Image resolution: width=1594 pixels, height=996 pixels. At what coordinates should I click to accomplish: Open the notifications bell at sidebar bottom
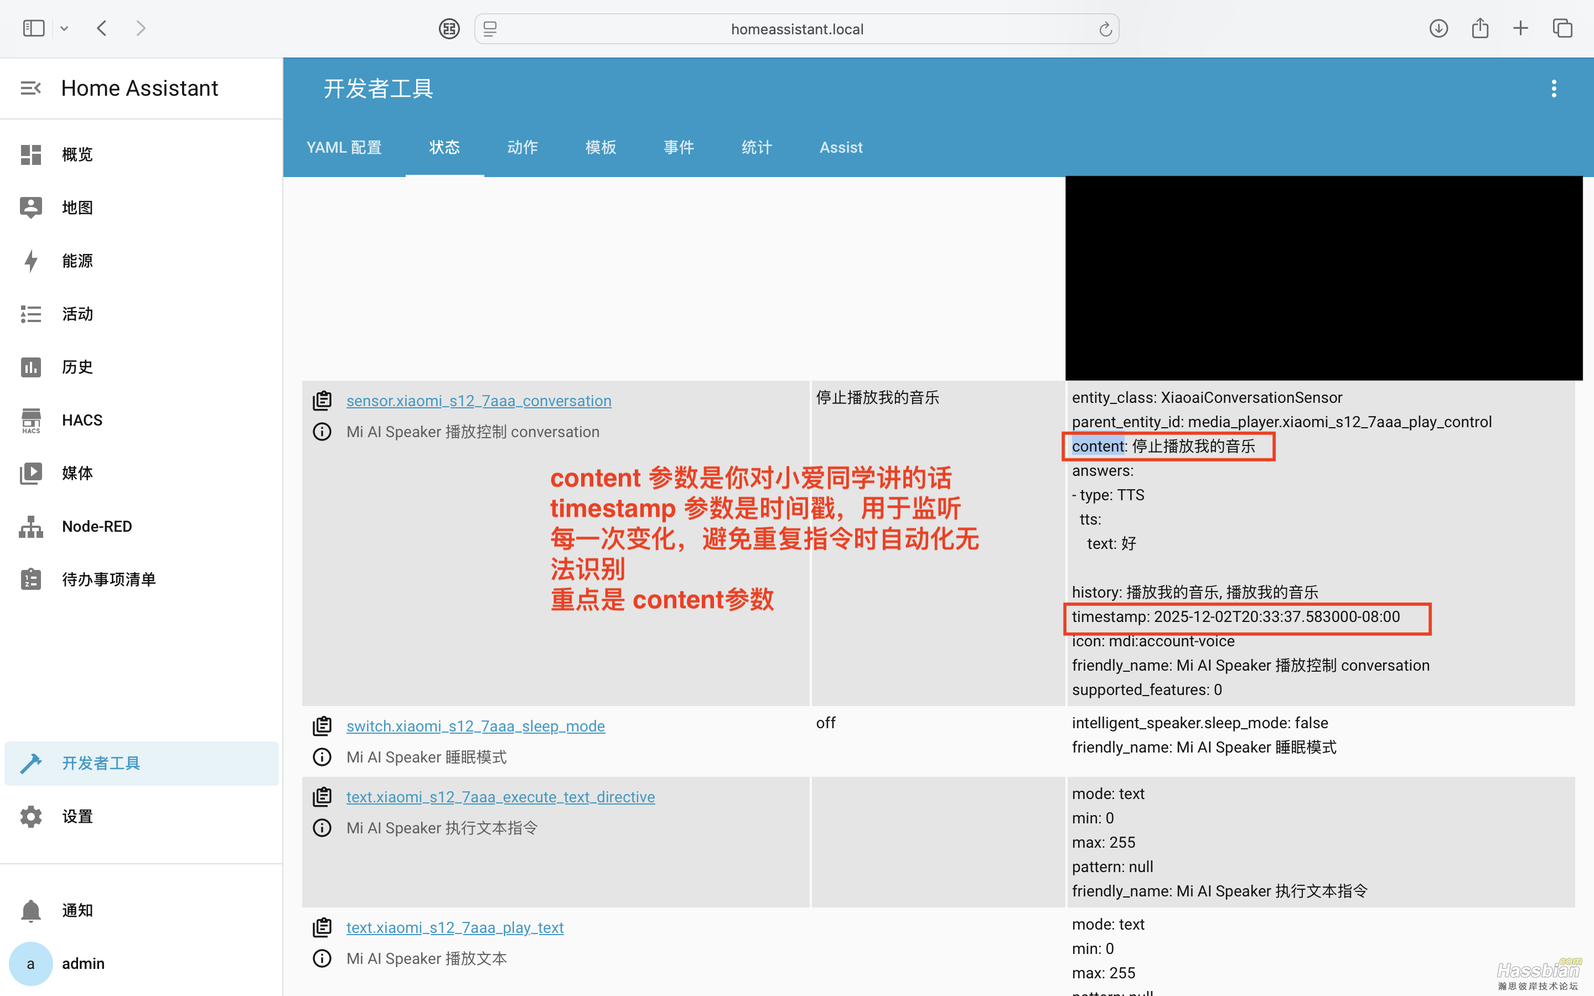pyautogui.click(x=76, y=910)
